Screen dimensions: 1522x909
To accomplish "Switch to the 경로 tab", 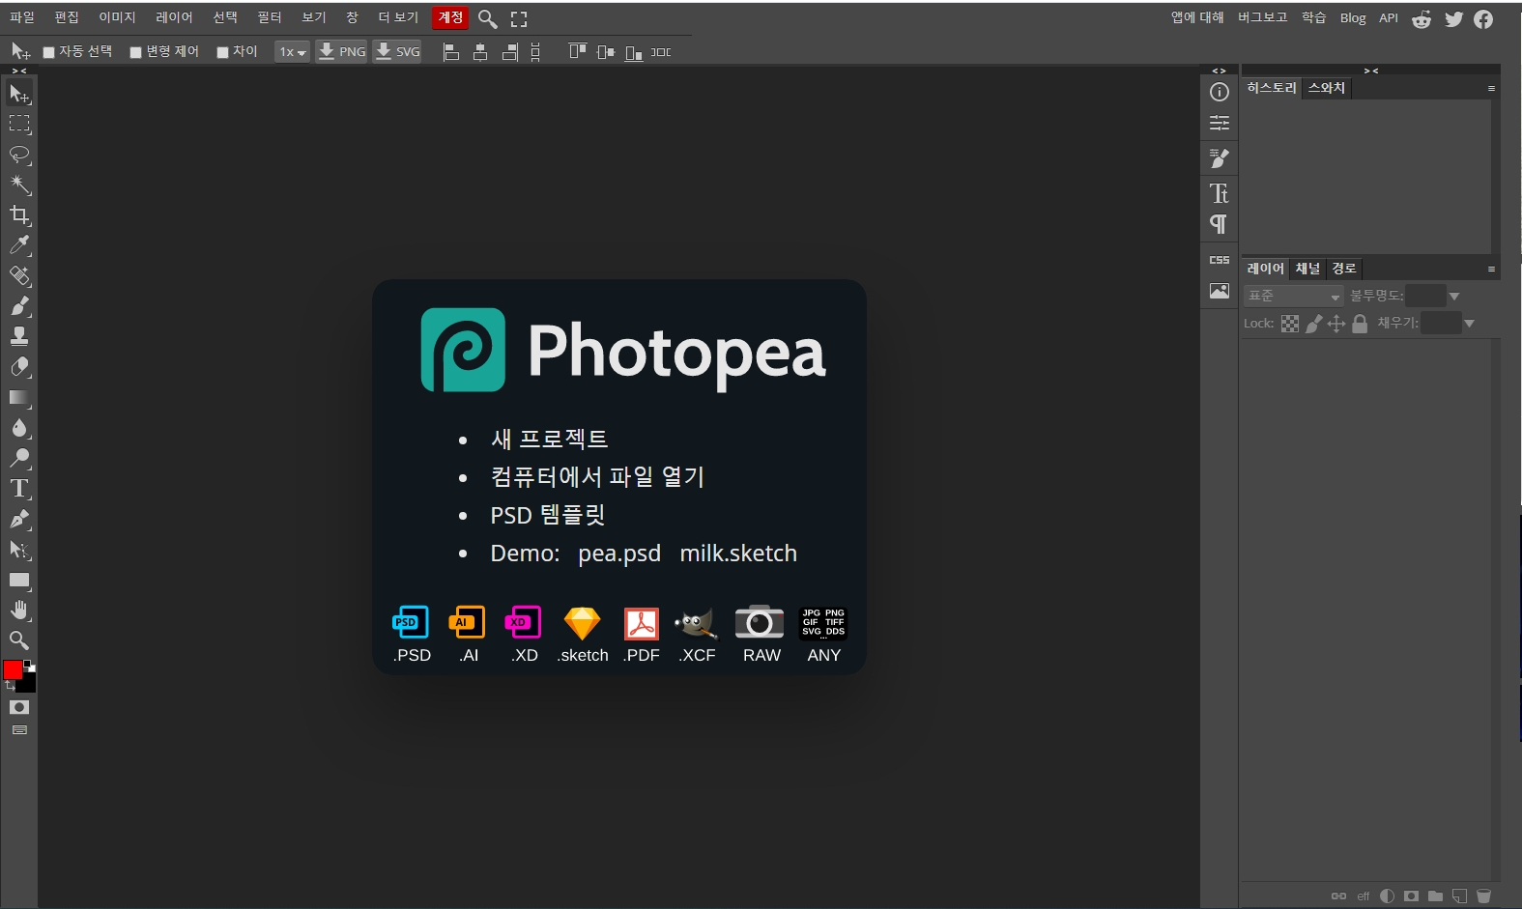I will pos(1344,269).
